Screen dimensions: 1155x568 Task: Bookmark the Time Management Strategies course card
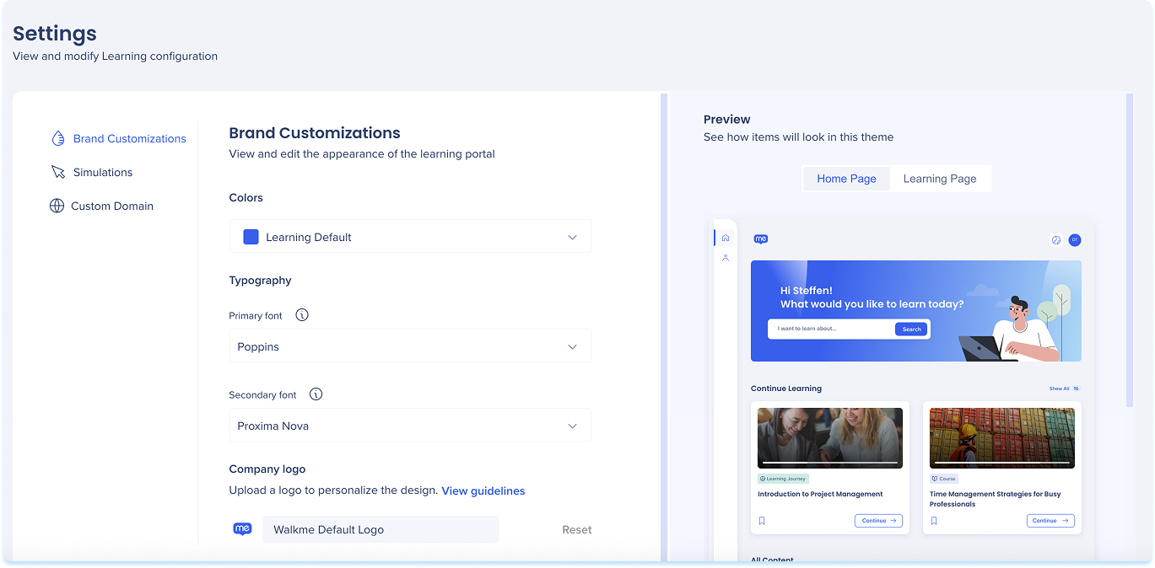pos(934,521)
